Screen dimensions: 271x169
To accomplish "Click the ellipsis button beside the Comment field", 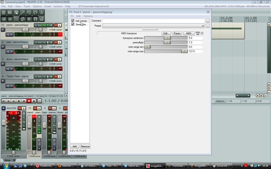I will click(207, 21).
